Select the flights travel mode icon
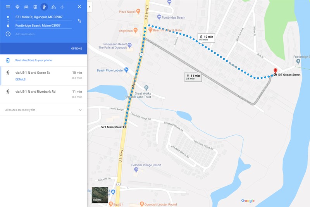The height and width of the screenshot is (207, 310). point(62,7)
